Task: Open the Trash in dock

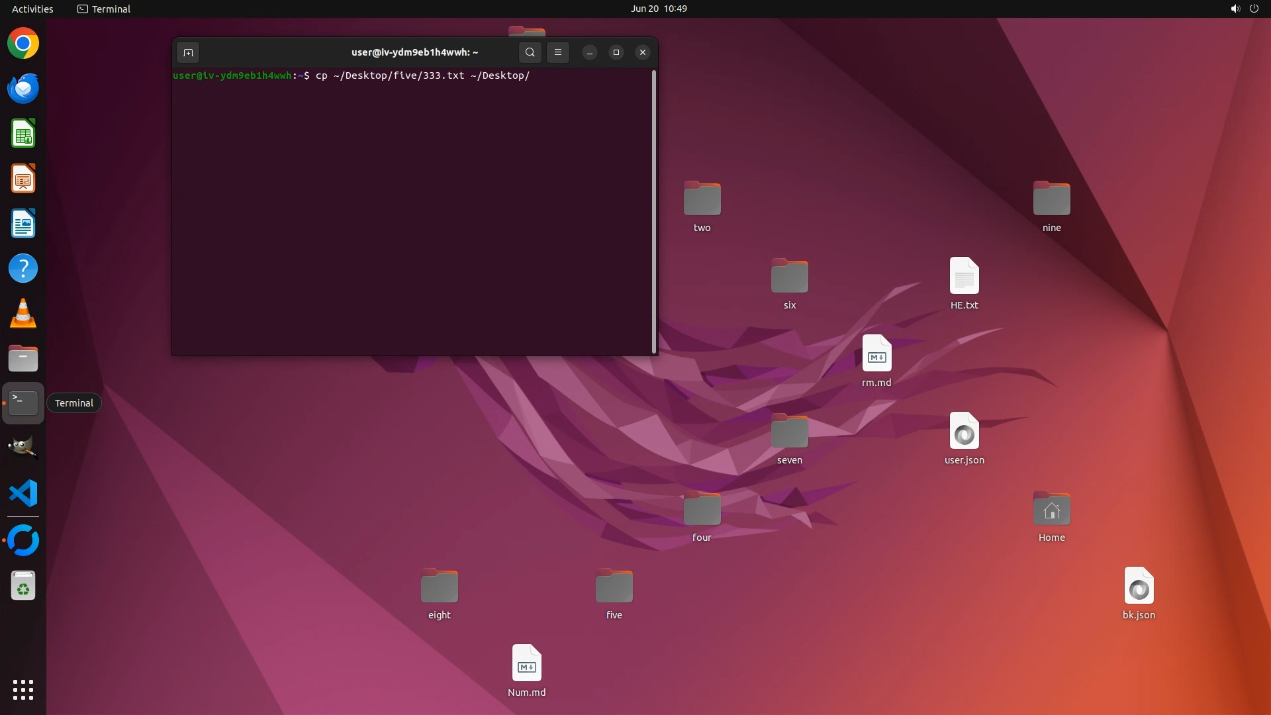Action: click(x=23, y=586)
